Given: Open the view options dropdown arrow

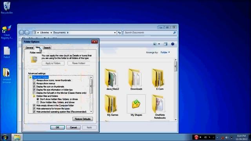Looking at the screenshot, I should [x=159, y=44].
